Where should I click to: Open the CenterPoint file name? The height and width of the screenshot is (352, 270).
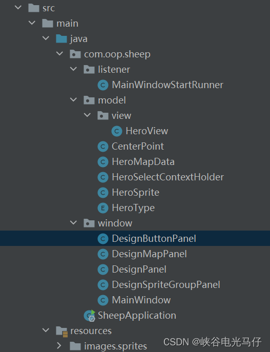138,147
